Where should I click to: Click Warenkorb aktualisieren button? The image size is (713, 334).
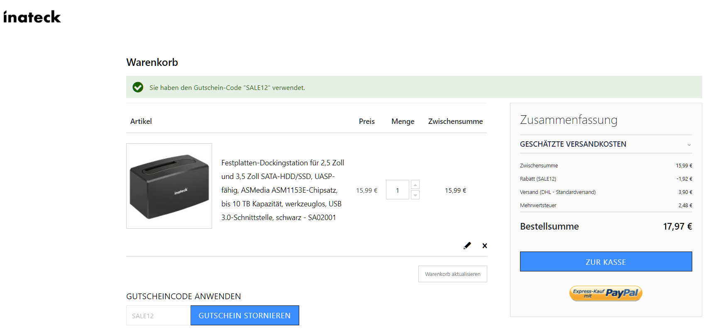(x=452, y=274)
